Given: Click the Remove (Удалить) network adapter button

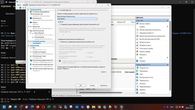Looking at the screenshot, I should tap(104, 72).
